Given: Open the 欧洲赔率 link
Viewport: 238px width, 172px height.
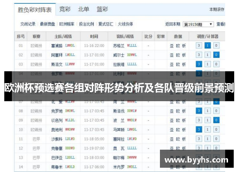Looking at the screenshot, I should coord(67,24).
